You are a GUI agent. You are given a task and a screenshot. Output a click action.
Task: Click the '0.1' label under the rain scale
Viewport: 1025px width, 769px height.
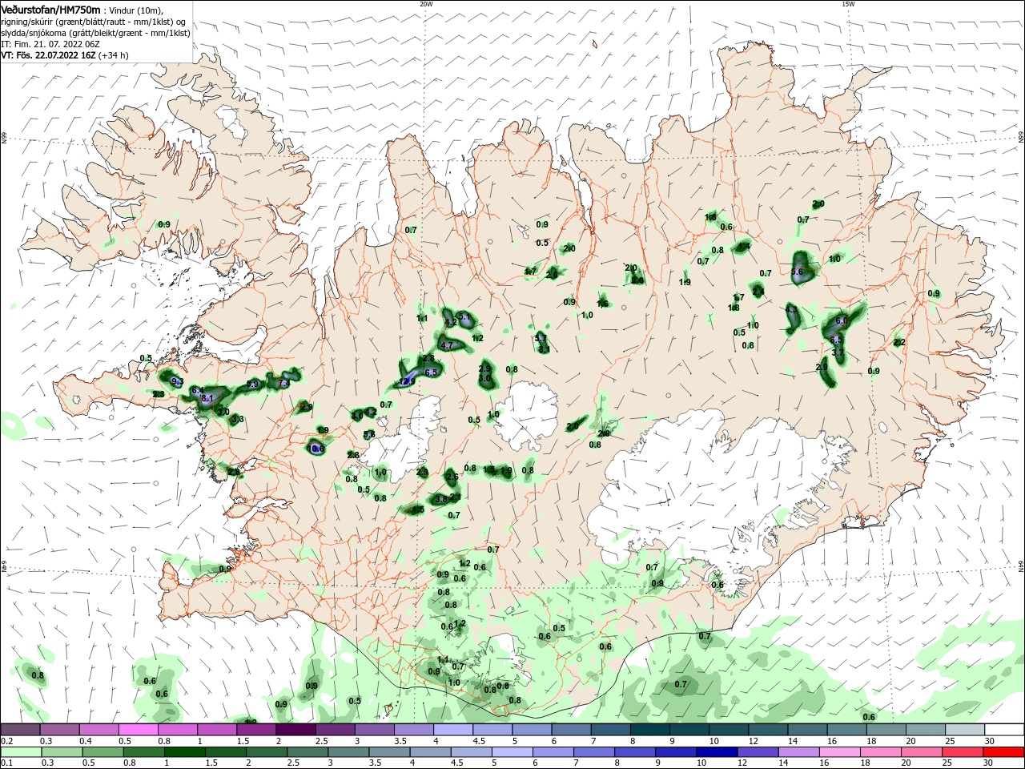(6, 763)
